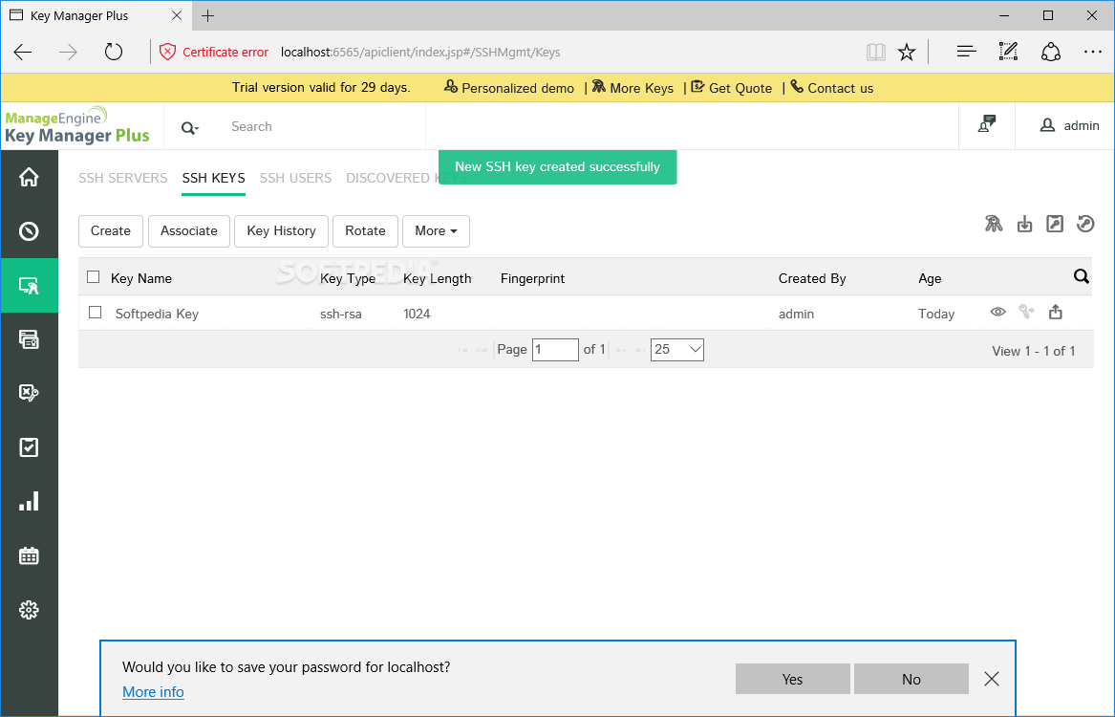The height and width of the screenshot is (717, 1115).
Task: Select the SSH KEYS tab
Action: coord(213,178)
